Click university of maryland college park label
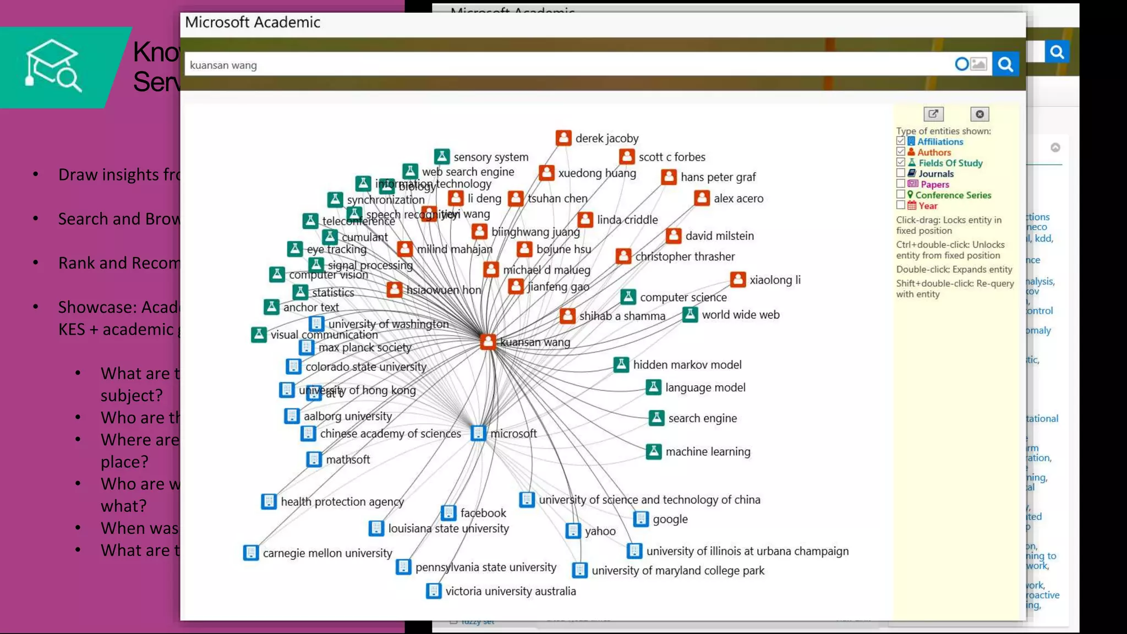This screenshot has width=1127, height=634. pos(678,570)
